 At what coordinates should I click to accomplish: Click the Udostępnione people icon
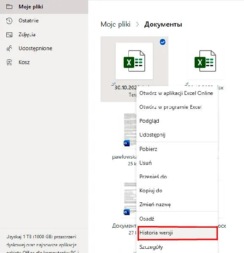pos(9,48)
